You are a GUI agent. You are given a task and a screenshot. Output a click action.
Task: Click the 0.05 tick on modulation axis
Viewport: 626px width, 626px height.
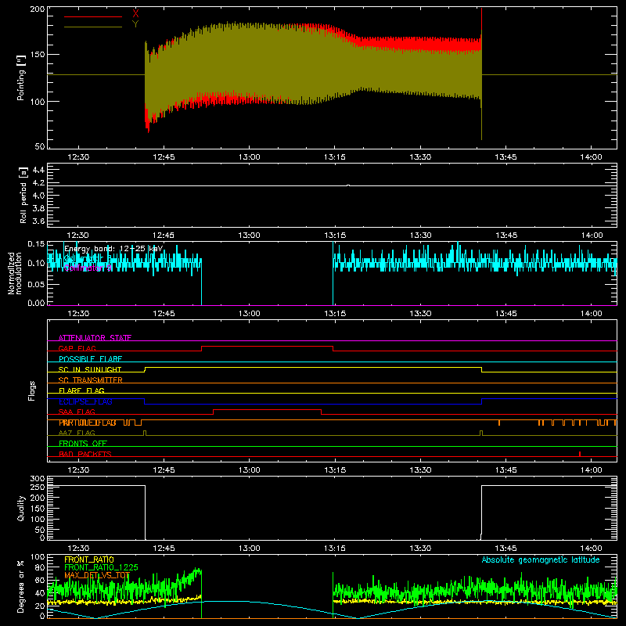click(x=36, y=284)
